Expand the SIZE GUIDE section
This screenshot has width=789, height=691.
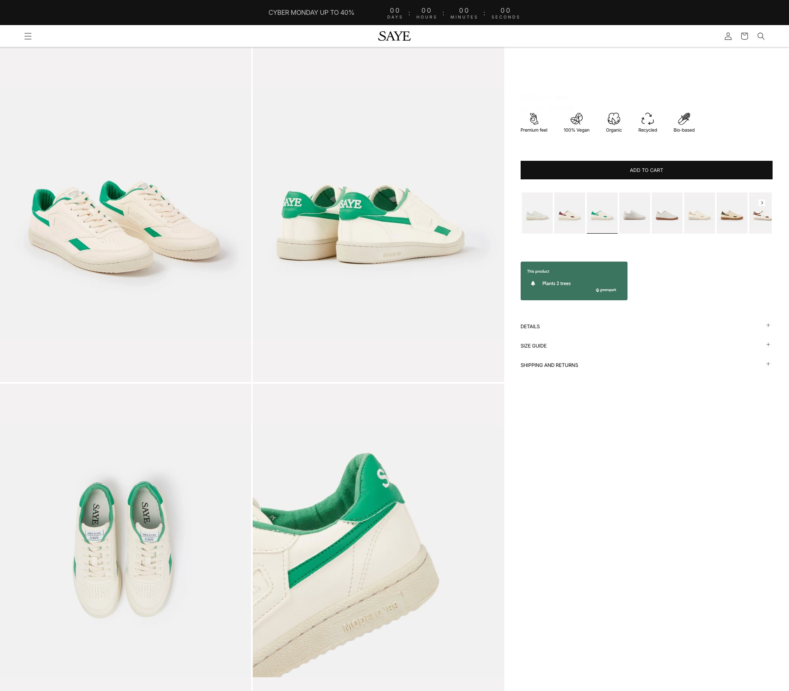646,345
